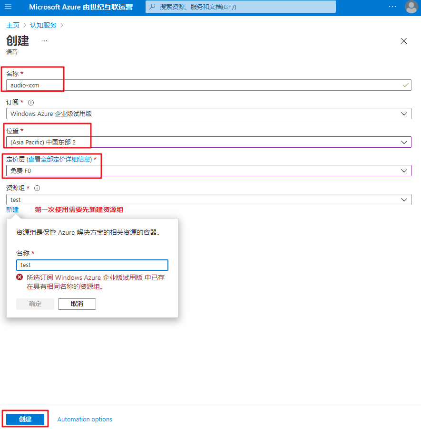
Task: Show info tooltip next to 资源组
Action: pyautogui.click(x=37, y=188)
